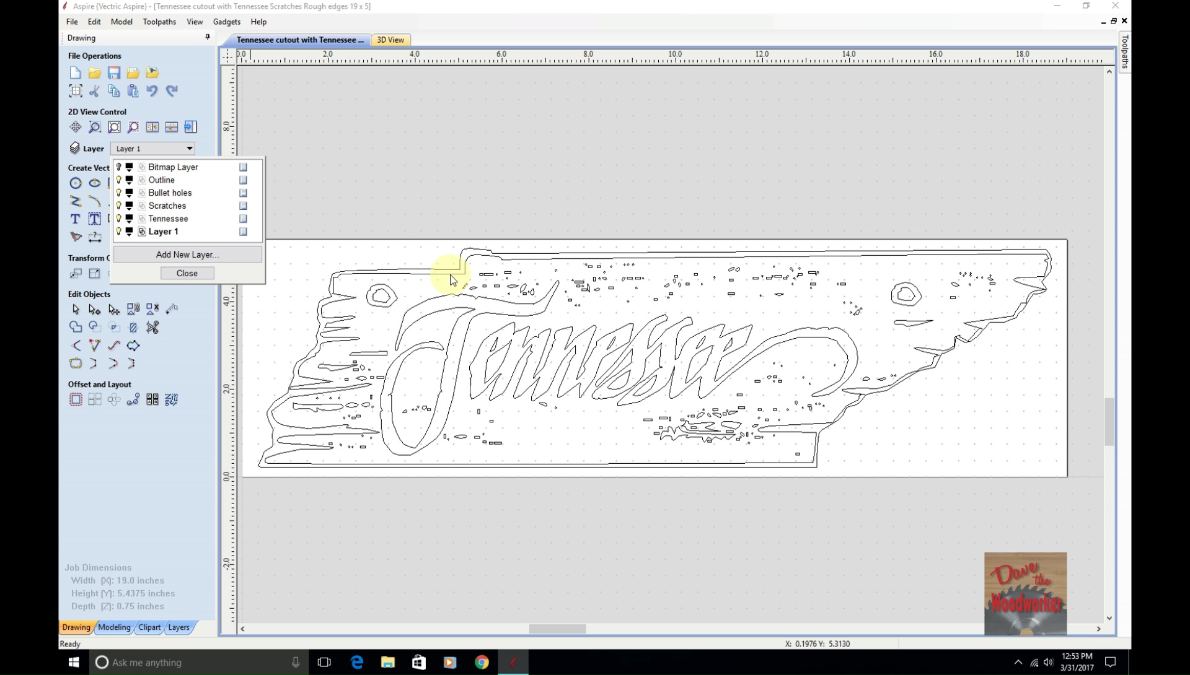The image size is (1190, 675).
Task: Select the Draw Text tool
Action: coord(75,219)
